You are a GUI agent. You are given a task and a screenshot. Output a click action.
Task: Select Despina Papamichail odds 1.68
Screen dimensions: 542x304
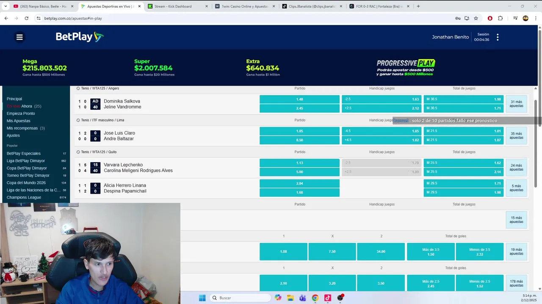click(299, 192)
